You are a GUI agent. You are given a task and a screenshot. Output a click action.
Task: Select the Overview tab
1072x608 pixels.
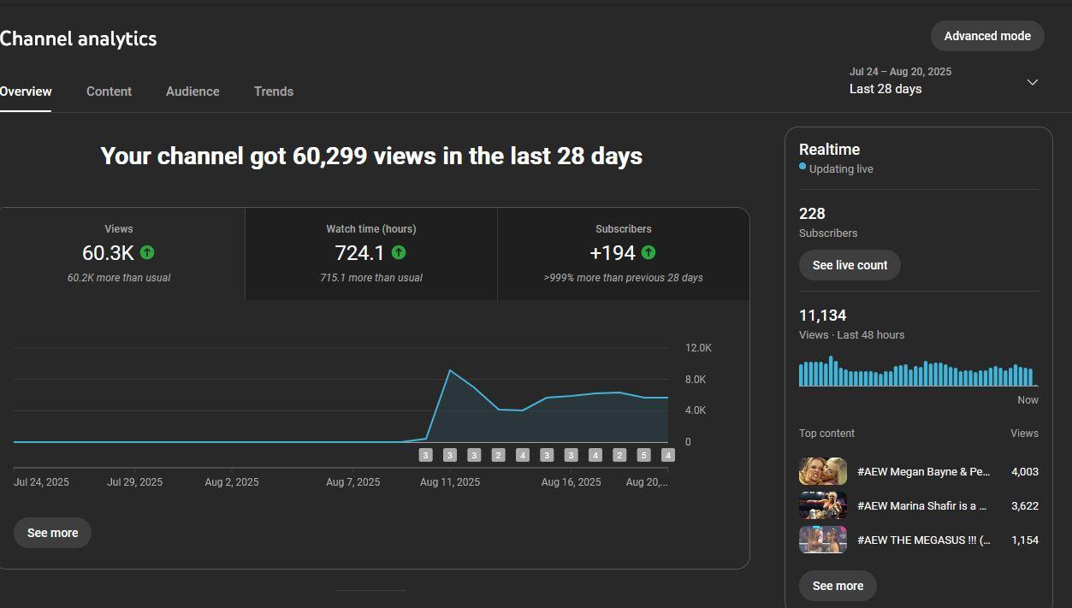[x=26, y=91]
